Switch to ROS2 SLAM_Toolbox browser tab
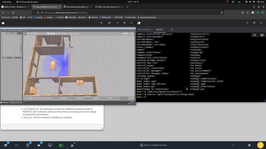Viewport: 266px width, 149px height. point(15,7)
